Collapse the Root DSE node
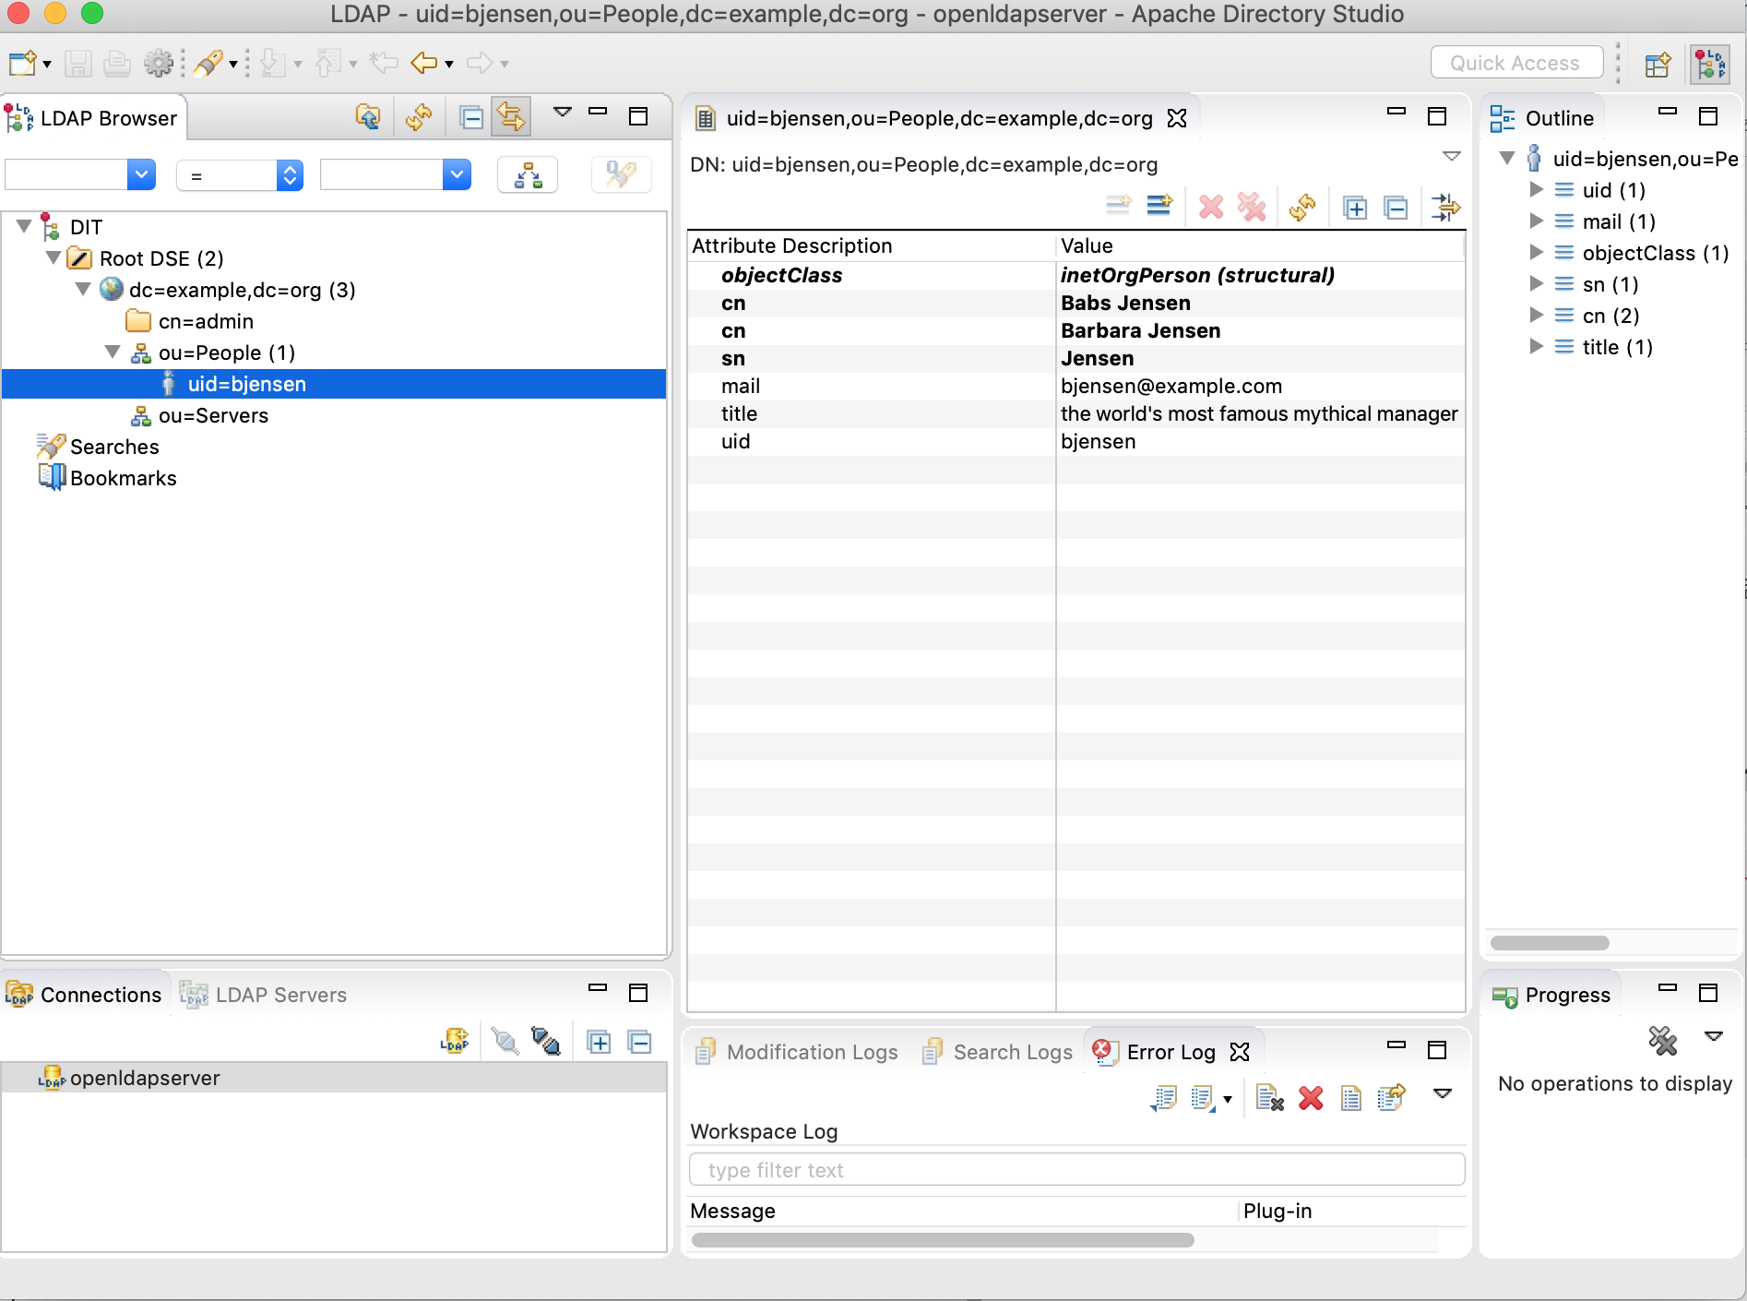 pyautogui.click(x=53, y=257)
